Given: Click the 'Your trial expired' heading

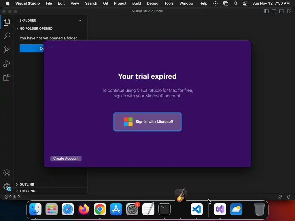Looking at the screenshot, I should [x=147, y=76].
